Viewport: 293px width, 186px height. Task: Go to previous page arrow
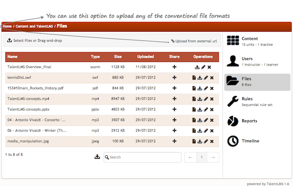click(190, 157)
